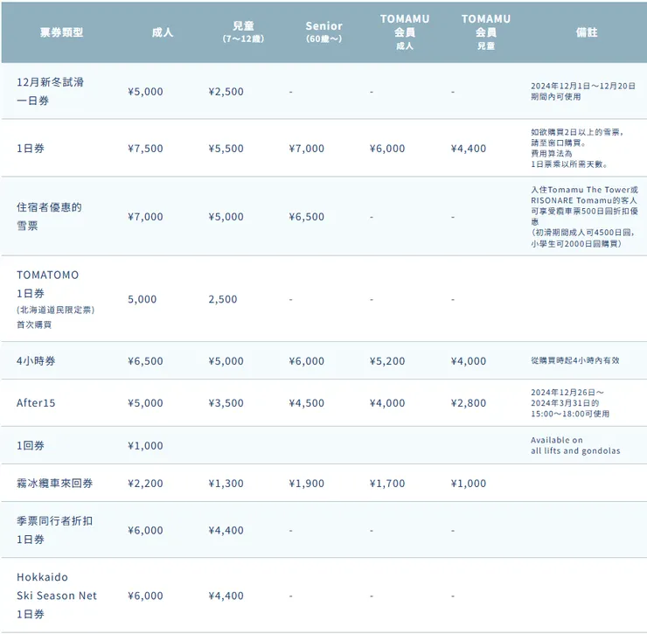Click ¥6,500 Senior price for 住宿者優惠的雪票
Image resolution: width=647 pixels, height=634 pixels.
tap(307, 217)
